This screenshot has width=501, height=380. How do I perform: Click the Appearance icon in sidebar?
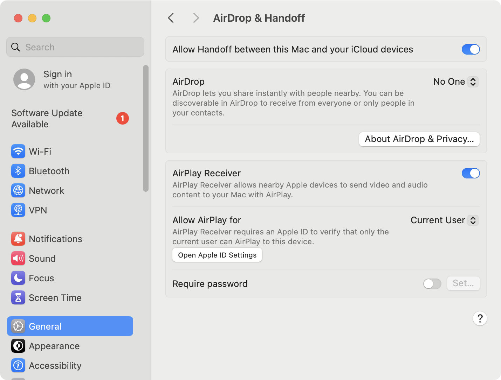click(x=18, y=346)
